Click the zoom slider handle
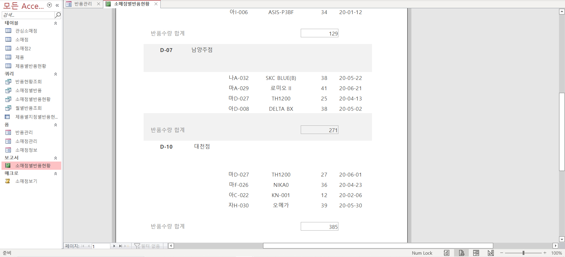This screenshot has height=257, width=565. 524,253
